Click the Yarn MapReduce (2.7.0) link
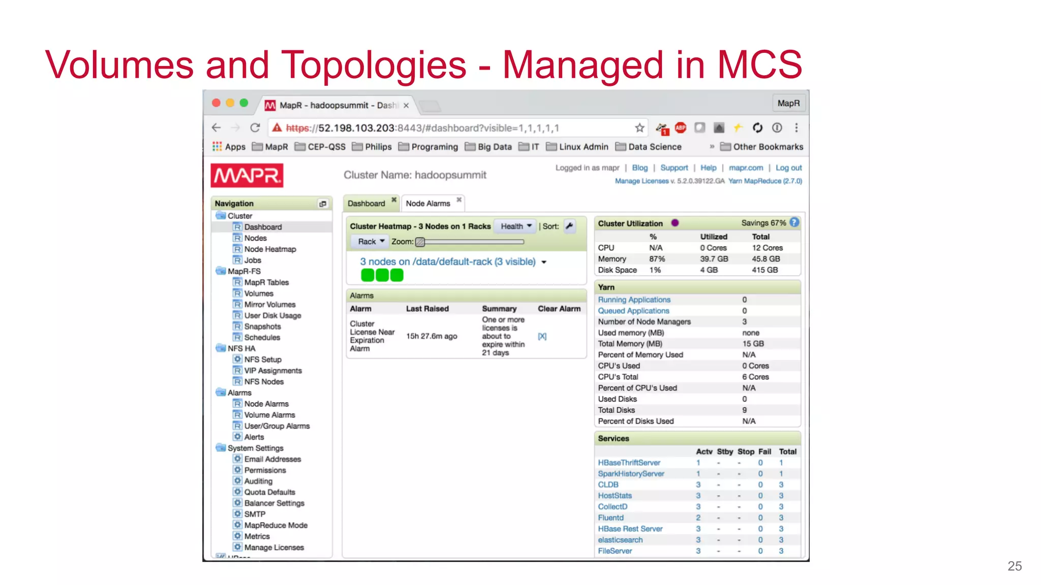1041x585 pixels. pyautogui.click(x=765, y=181)
